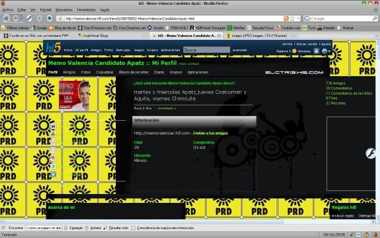Click the 738 Amigos link
380x238 pixels.
tap(337, 83)
